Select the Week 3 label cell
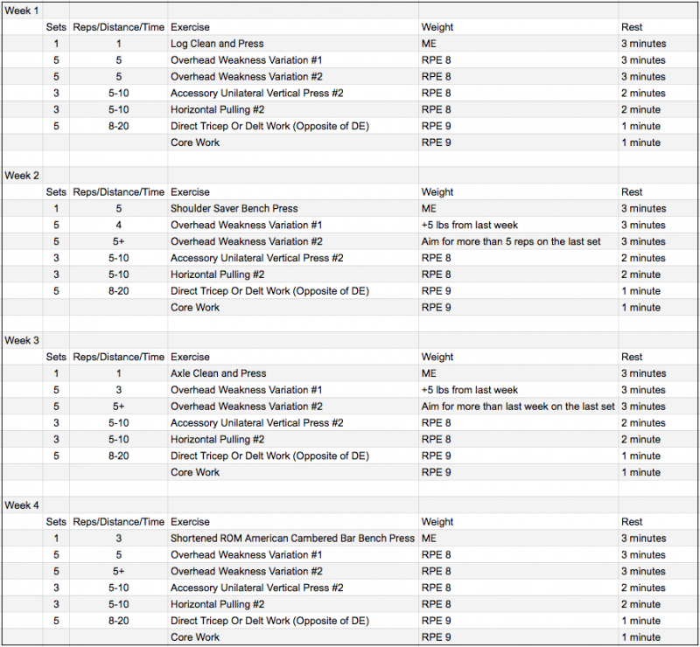The image size is (700, 647). 23,340
